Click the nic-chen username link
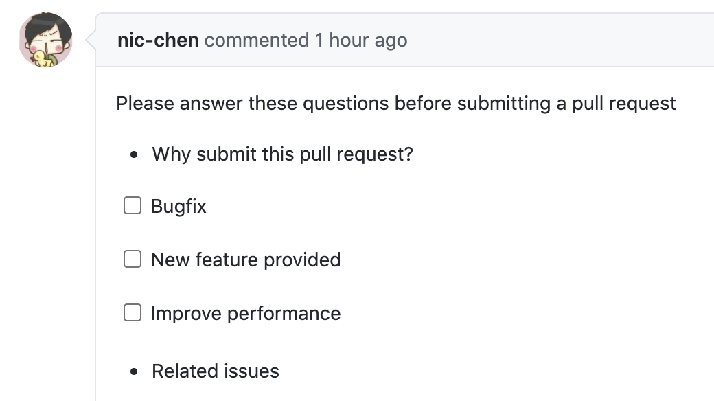This screenshot has width=714, height=401. point(158,40)
